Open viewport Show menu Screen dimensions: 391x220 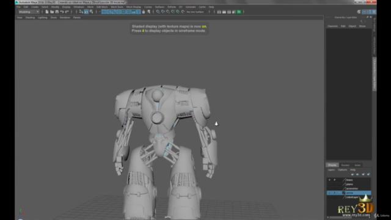(x=54, y=18)
